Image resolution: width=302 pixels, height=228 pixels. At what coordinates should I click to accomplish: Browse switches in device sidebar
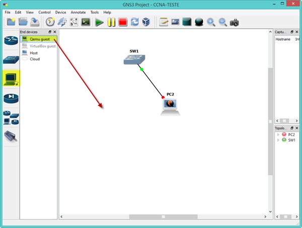pos(11,60)
